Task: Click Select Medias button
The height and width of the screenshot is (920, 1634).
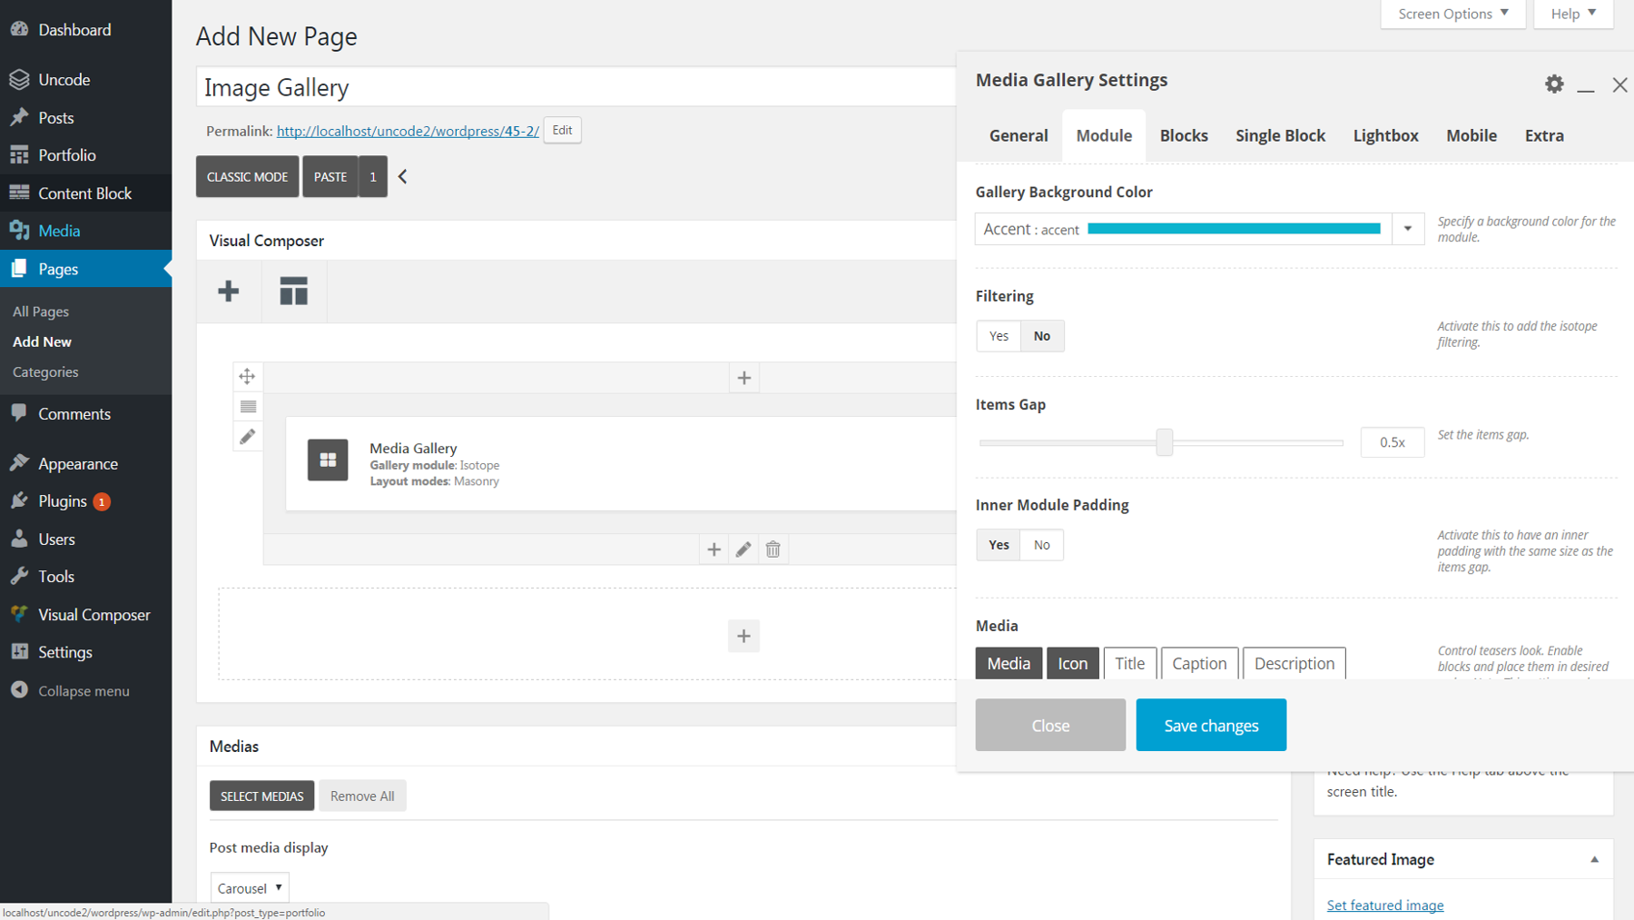Action: pyautogui.click(x=261, y=796)
